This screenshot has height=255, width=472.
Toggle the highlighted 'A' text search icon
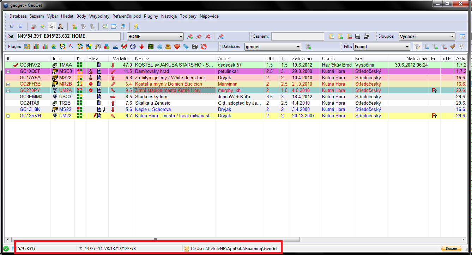52,26
